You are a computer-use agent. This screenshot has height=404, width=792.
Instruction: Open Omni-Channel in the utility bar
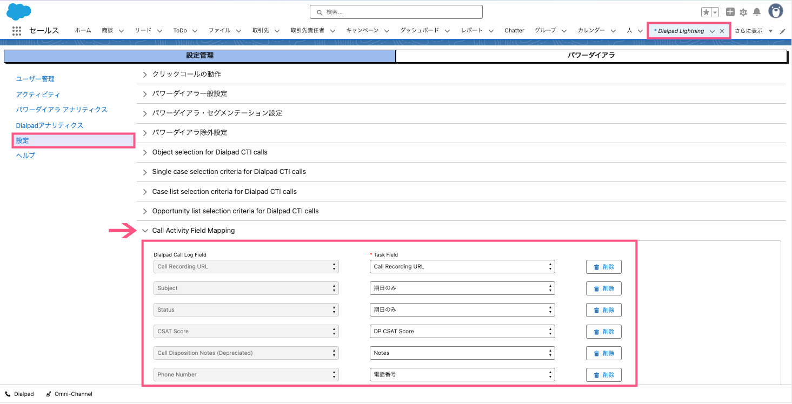69,394
